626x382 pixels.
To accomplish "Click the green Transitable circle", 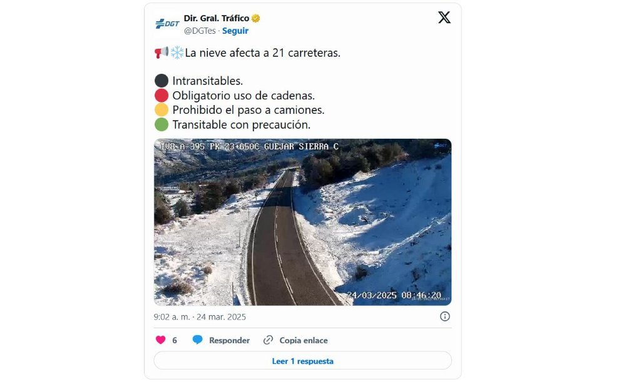I will pyautogui.click(x=162, y=125).
